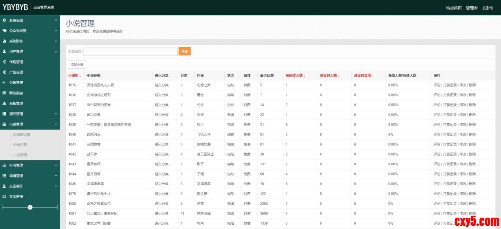Screen dimensions: 501x229
Task: Click the bar chart icon for 系统财务
Action: click(4, 41)
